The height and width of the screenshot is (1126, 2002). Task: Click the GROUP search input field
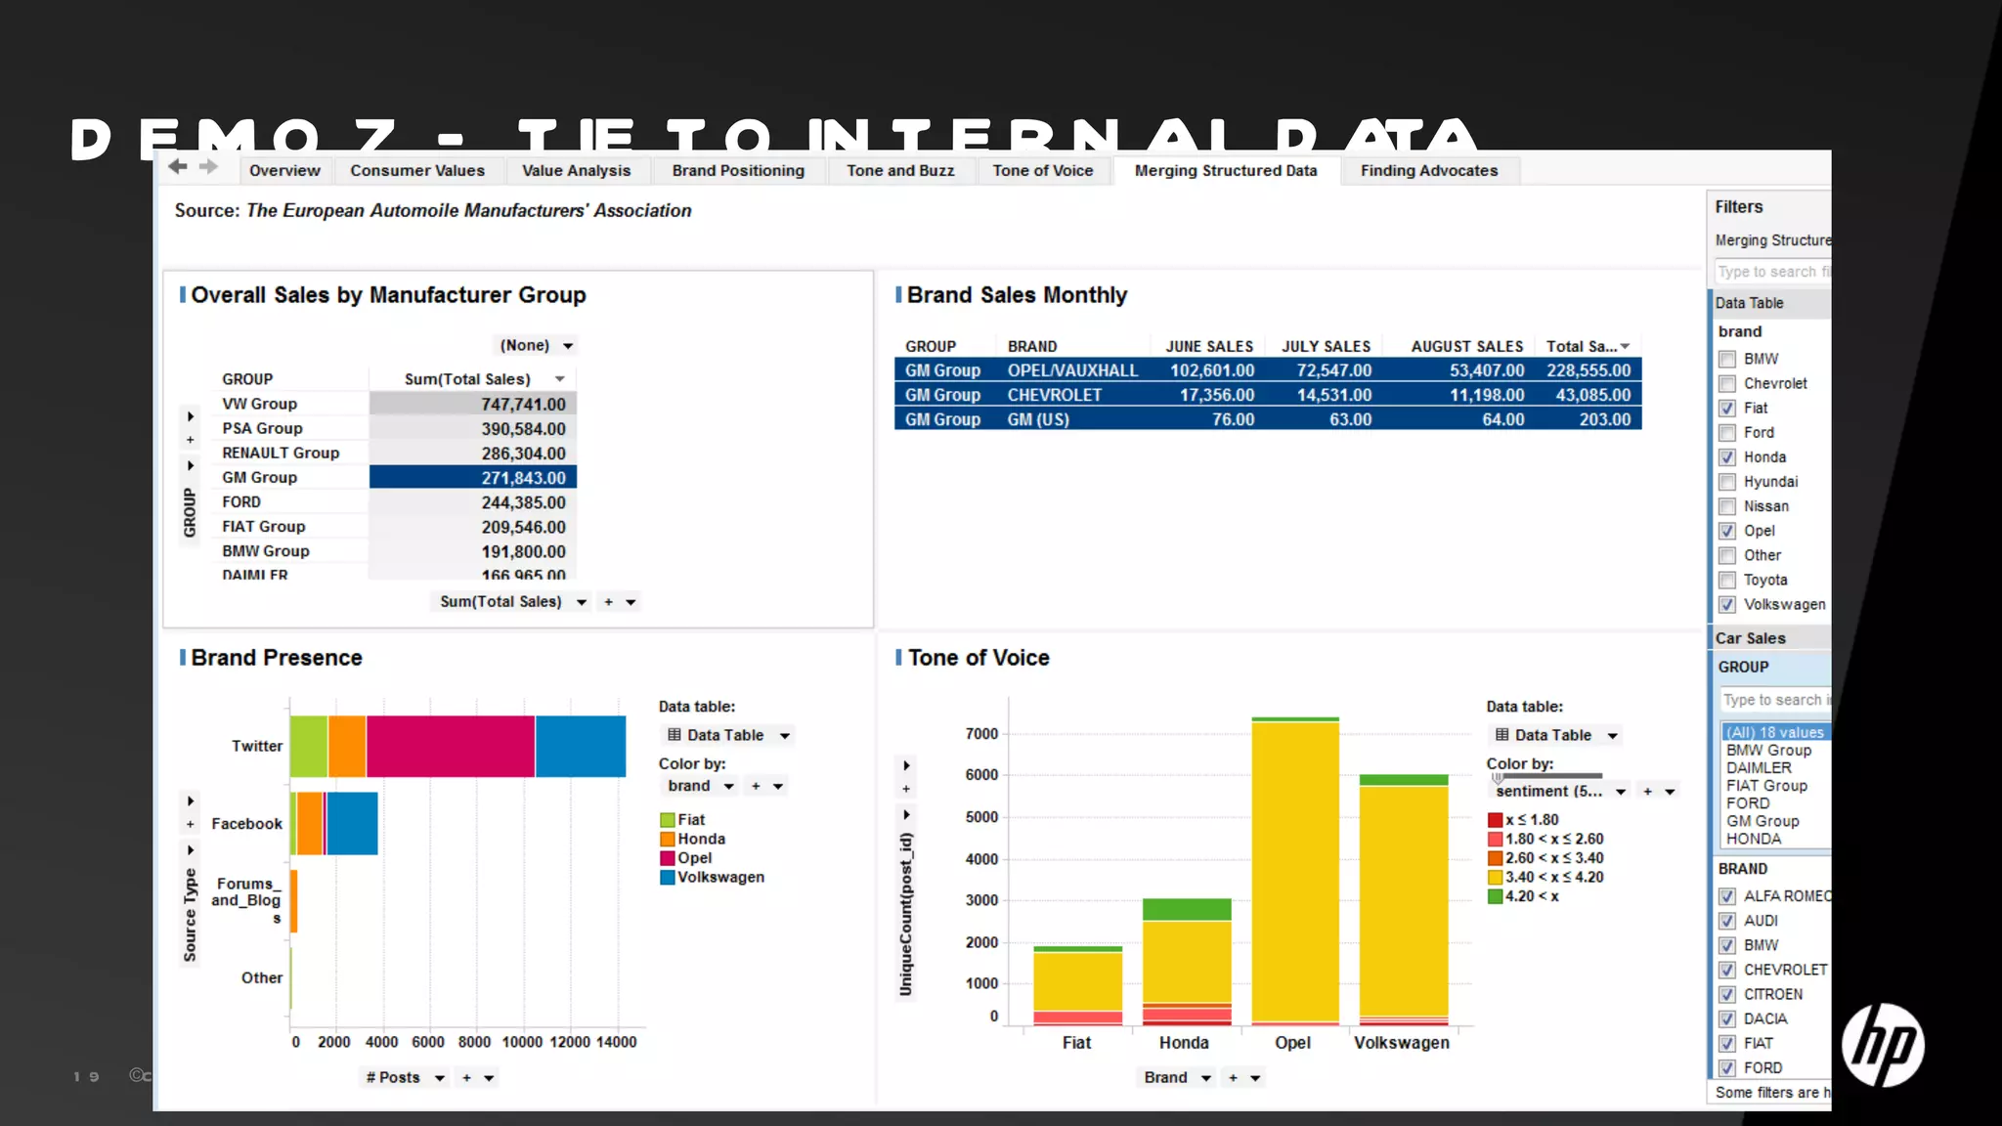1774,700
